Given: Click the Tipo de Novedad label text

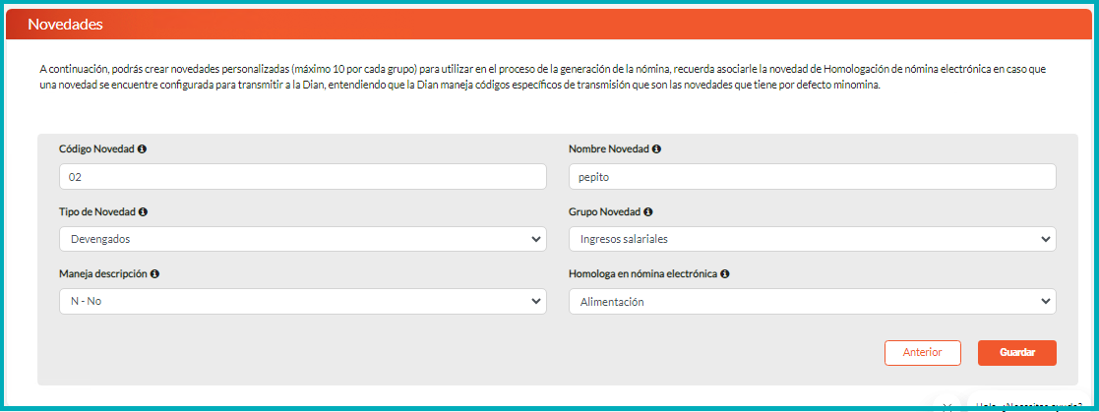Looking at the screenshot, I should coord(96,211).
